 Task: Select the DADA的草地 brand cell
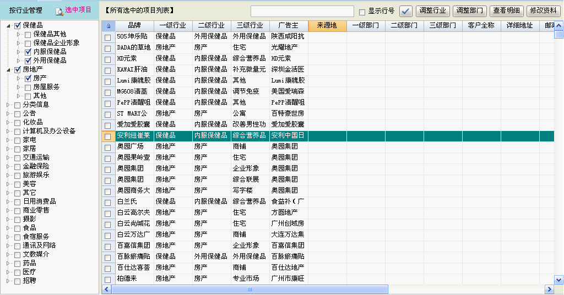(134, 48)
